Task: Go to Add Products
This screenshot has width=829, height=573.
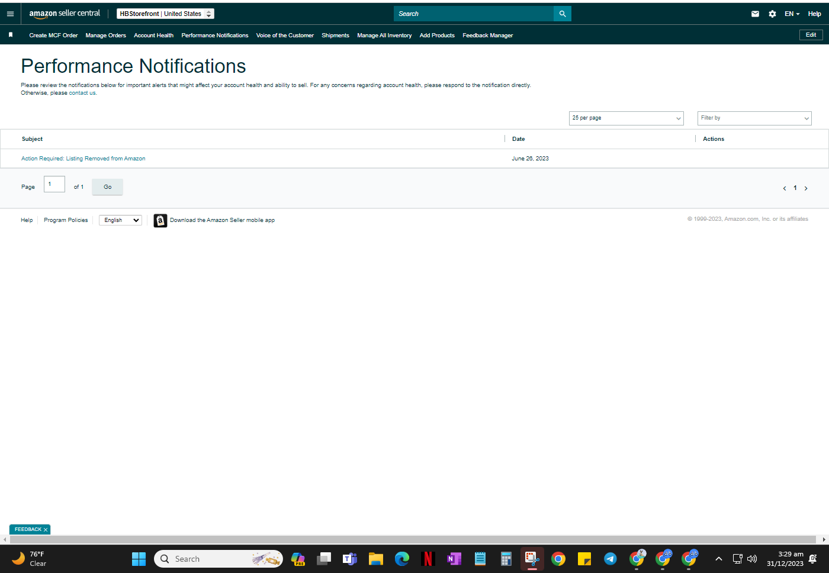Action: click(x=437, y=36)
